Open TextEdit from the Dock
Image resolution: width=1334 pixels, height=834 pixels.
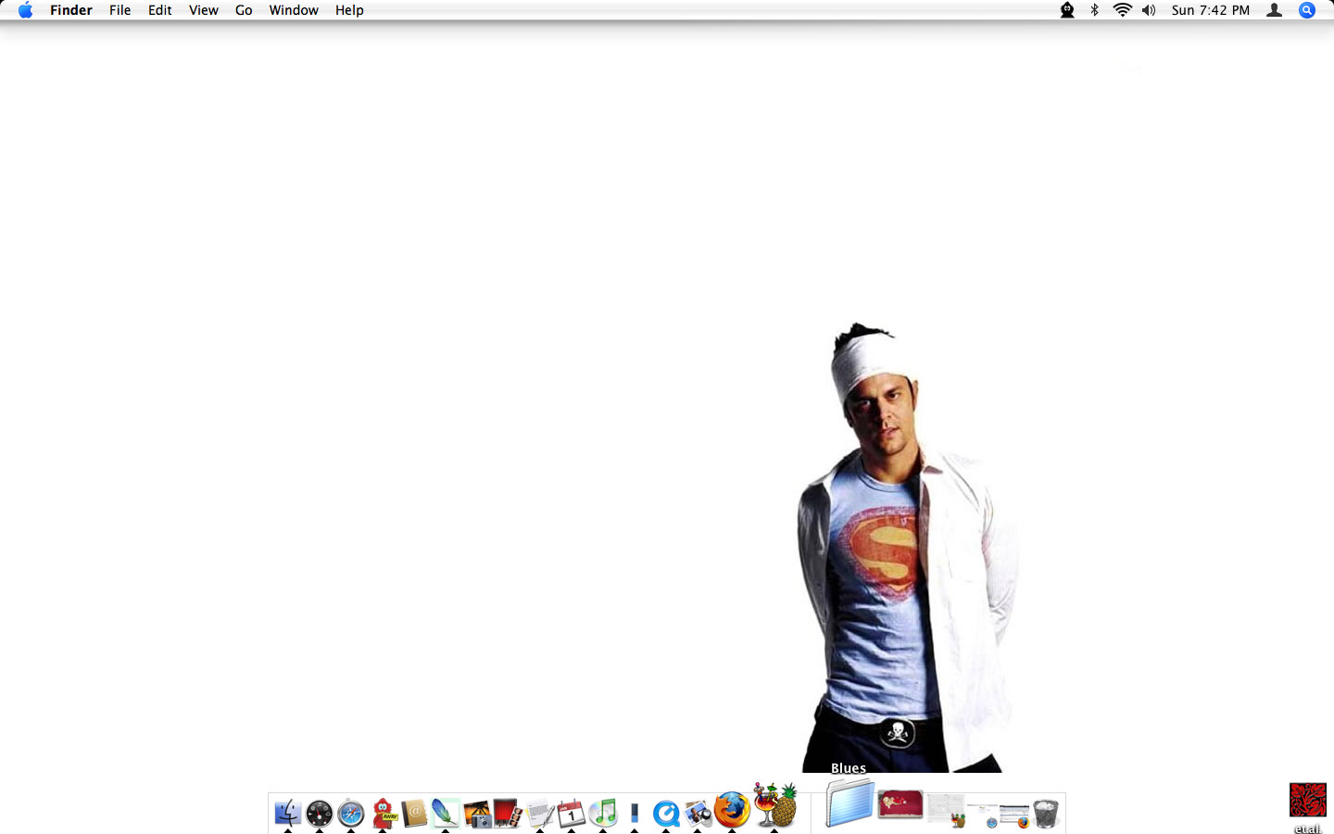[540, 814]
